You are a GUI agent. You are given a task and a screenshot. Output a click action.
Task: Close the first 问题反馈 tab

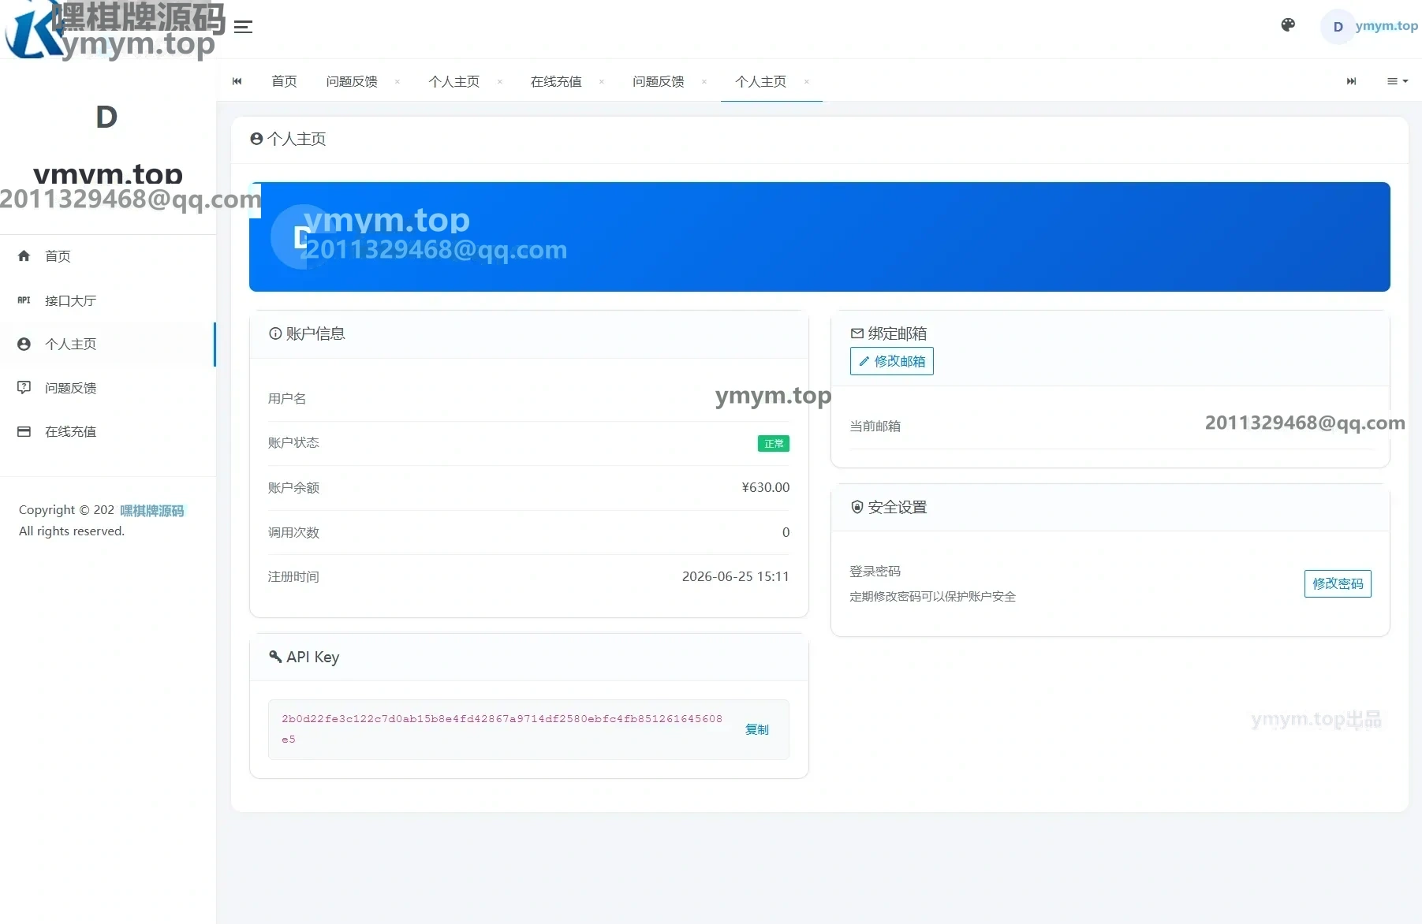coord(397,81)
